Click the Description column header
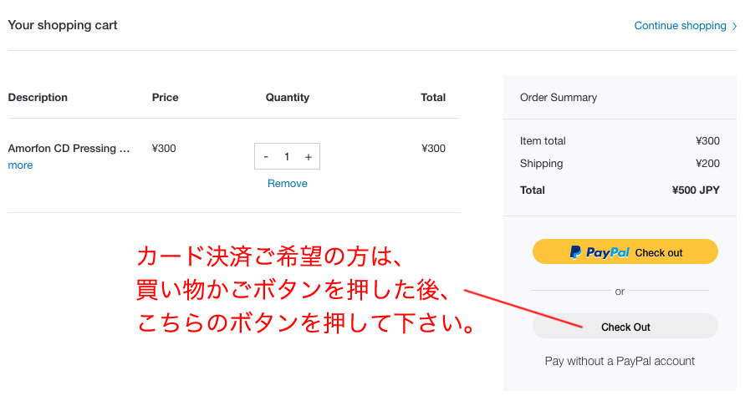 tap(38, 97)
